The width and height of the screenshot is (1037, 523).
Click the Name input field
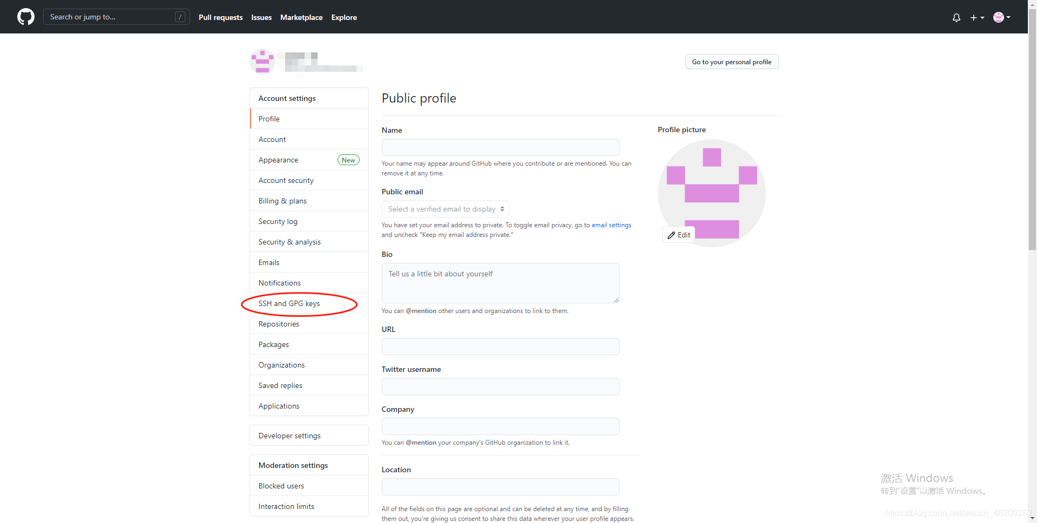point(500,147)
